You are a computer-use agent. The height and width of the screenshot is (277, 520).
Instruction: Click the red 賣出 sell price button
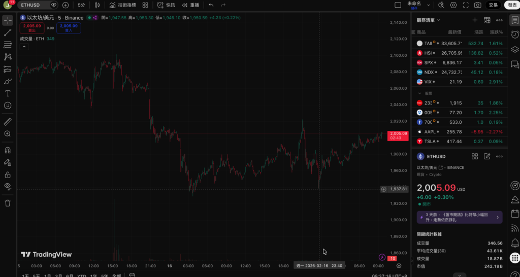click(x=31, y=28)
